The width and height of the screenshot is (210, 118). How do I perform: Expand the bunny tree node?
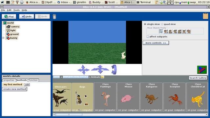pos(3,38)
